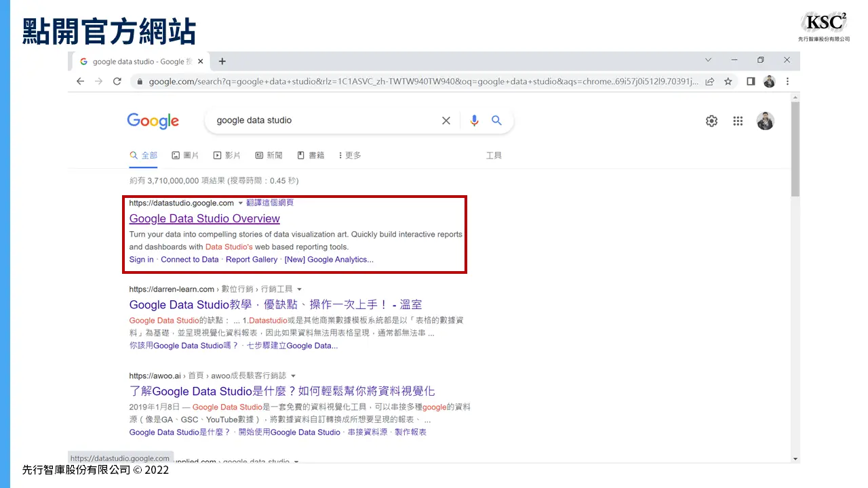868x488 pixels.
Task: Open the Report Gallery sitelink
Action: point(252,260)
